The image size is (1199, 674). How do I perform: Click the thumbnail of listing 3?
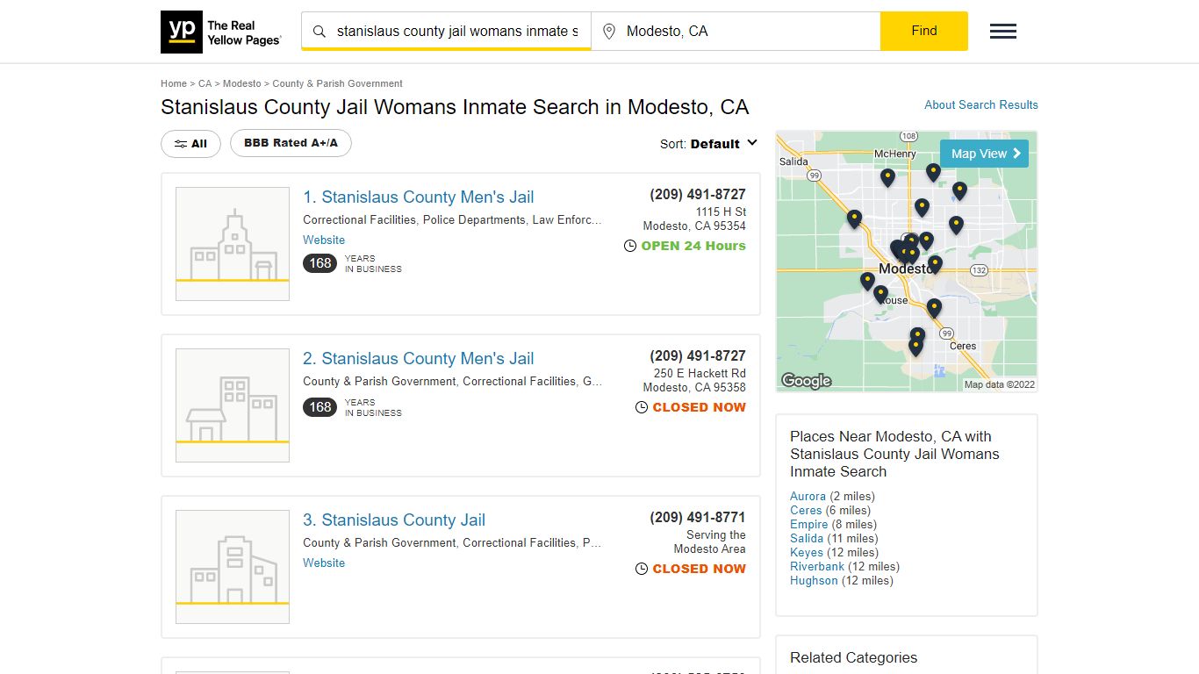click(x=233, y=567)
